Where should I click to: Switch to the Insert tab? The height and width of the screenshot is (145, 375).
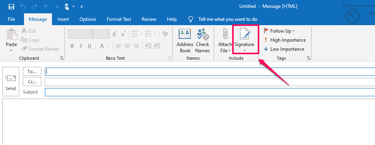63,19
